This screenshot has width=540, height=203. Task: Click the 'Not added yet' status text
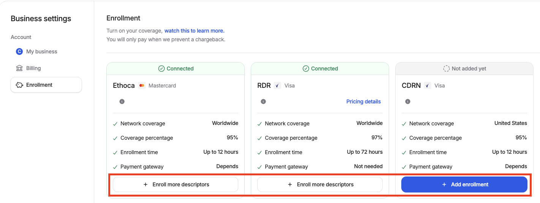469,69
